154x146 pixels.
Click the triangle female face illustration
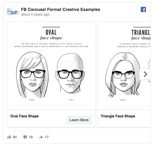coord(123,75)
